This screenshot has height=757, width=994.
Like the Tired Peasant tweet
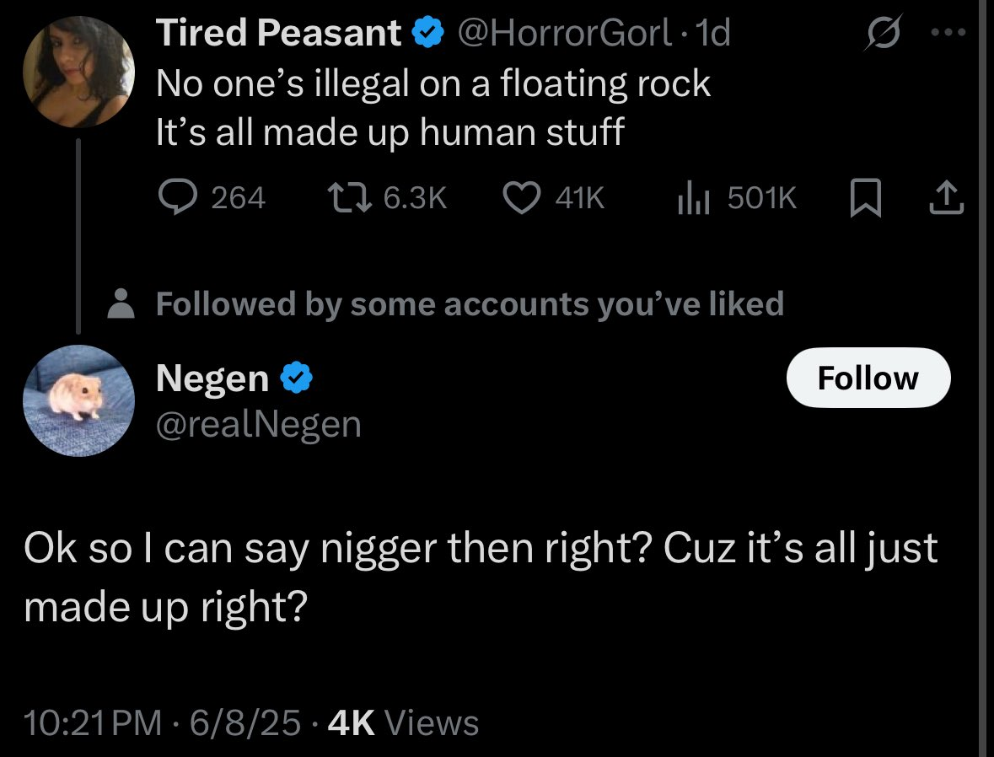point(521,197)
